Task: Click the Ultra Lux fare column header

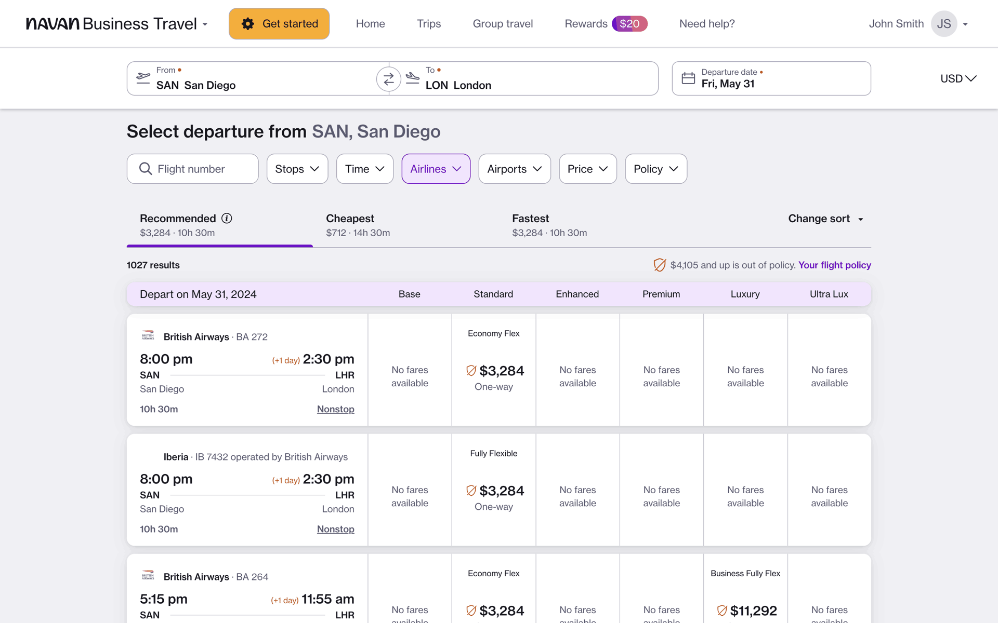Action: click(829, 294)
